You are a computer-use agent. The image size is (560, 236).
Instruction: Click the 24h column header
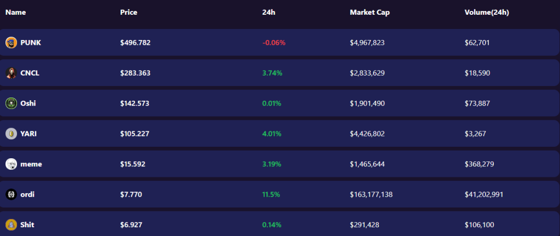(269, 13)
